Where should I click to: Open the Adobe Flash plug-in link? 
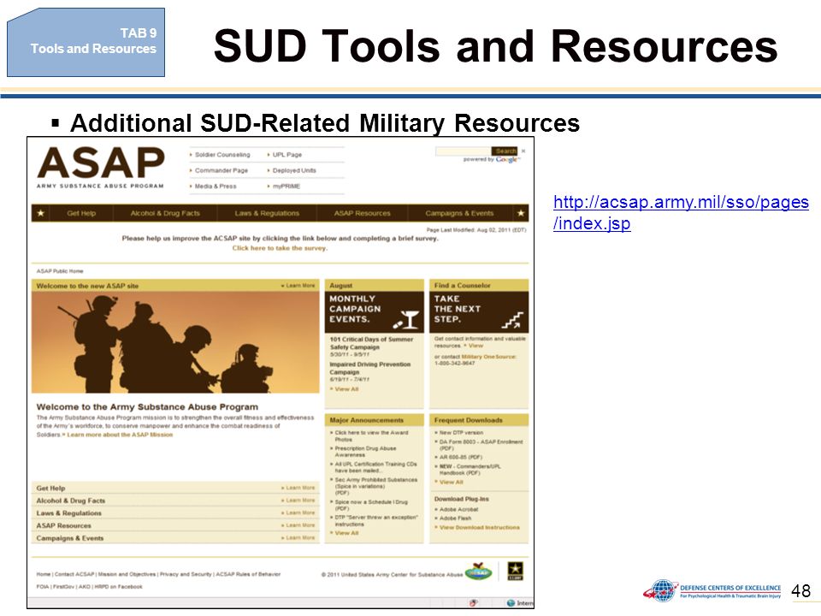coord(454,518)
